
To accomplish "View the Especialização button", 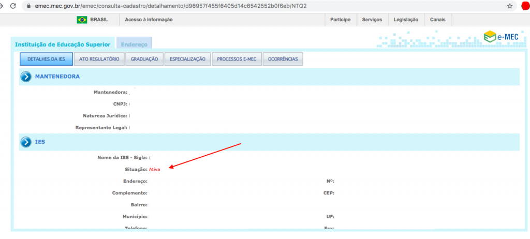I will click(187, 59).
